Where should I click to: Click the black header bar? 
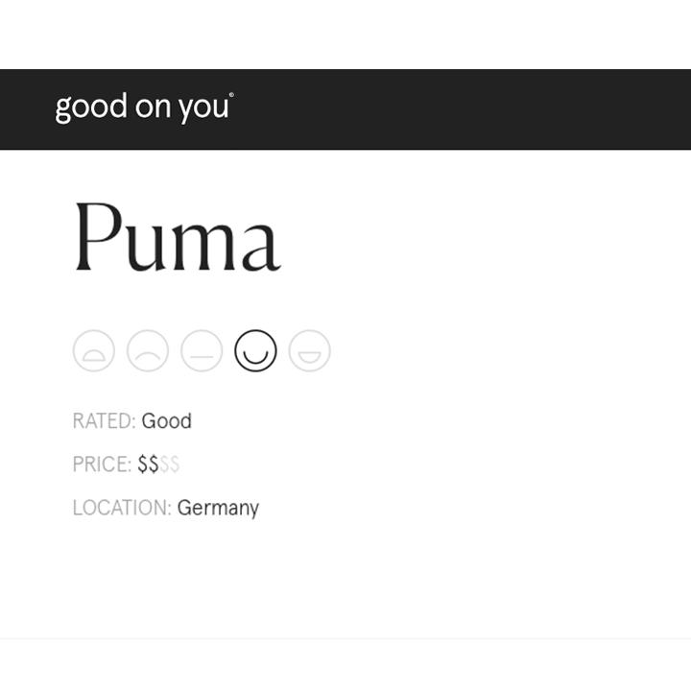345,109
